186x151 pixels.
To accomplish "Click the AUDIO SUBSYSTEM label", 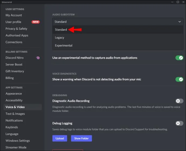I will (x=63, y=15).
